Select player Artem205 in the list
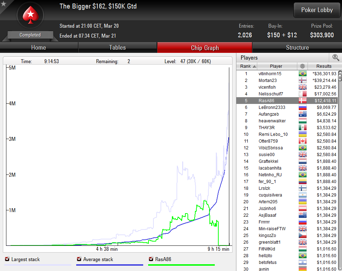The width and height of the screenshot is (342, 271). 268,202
